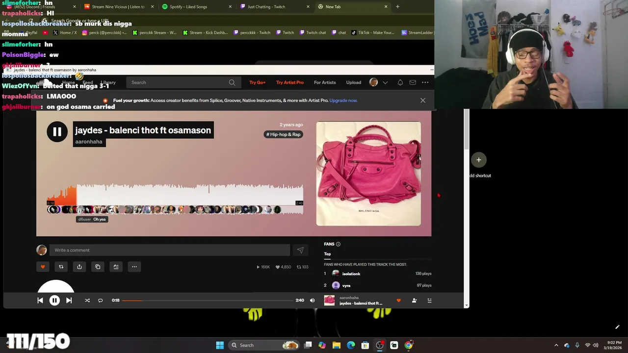This screenshot has width=628, height=353.
Task: Open the Balenciaga bag track artwork
Action: point(368,174)
